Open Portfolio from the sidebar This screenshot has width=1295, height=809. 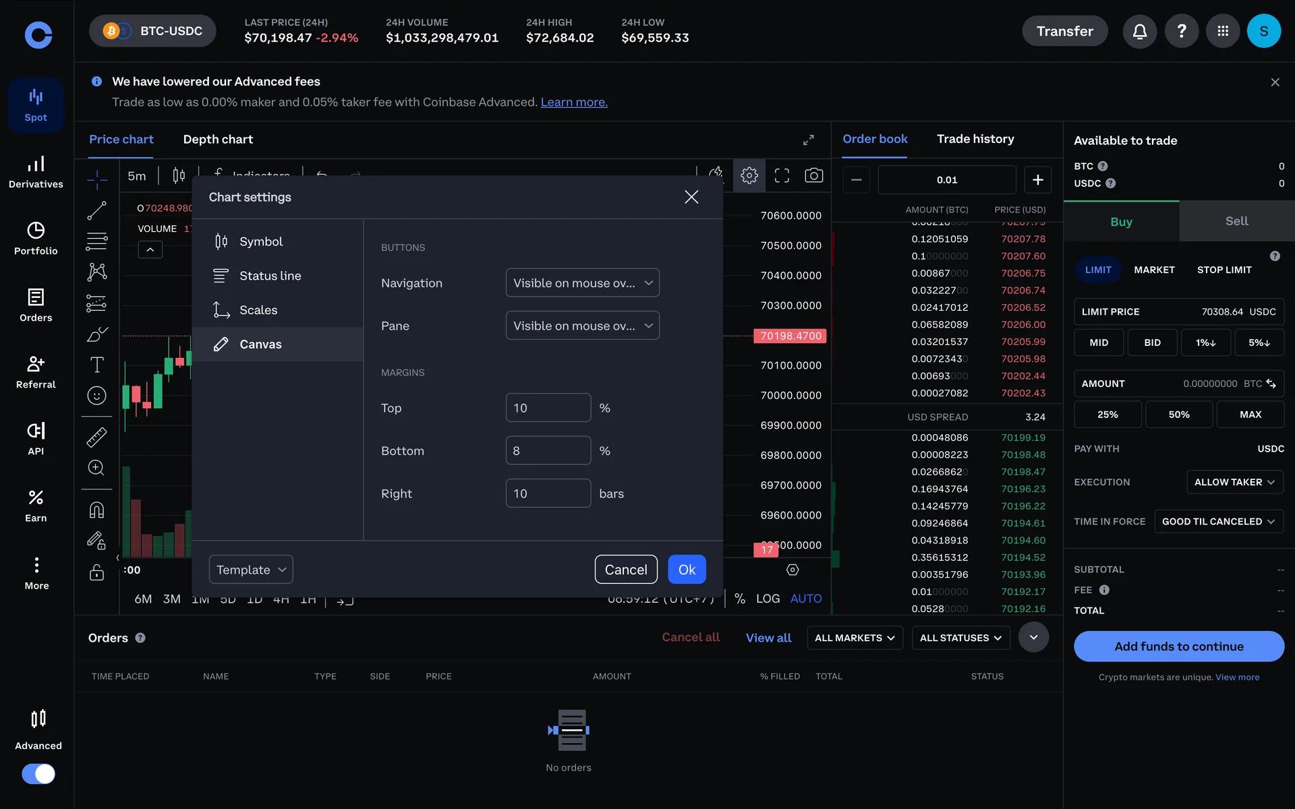[x=36, y=238]
